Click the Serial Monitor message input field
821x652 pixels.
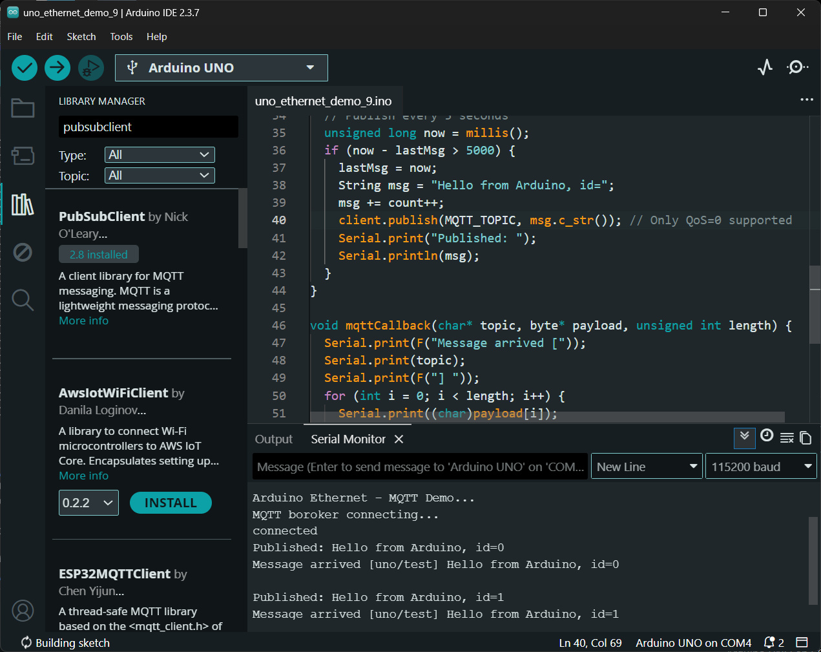420,467
